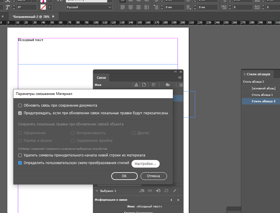Select the 'Безымянный-2 @ 78%' document tab

[31, 17]
